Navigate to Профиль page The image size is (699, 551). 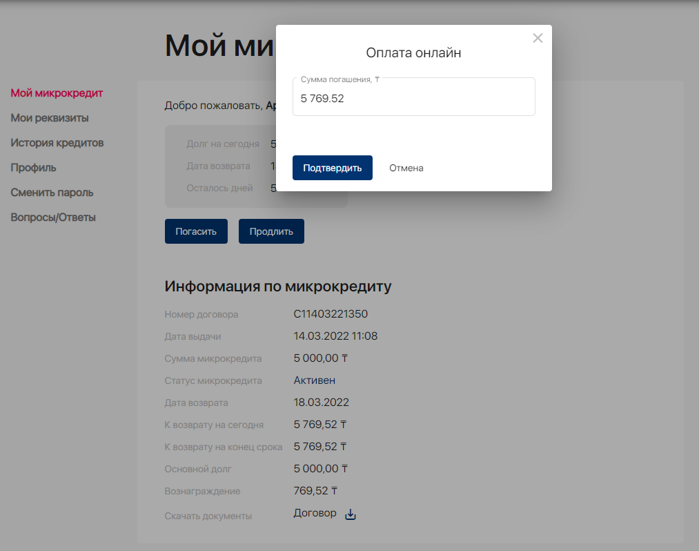(33, 168)
